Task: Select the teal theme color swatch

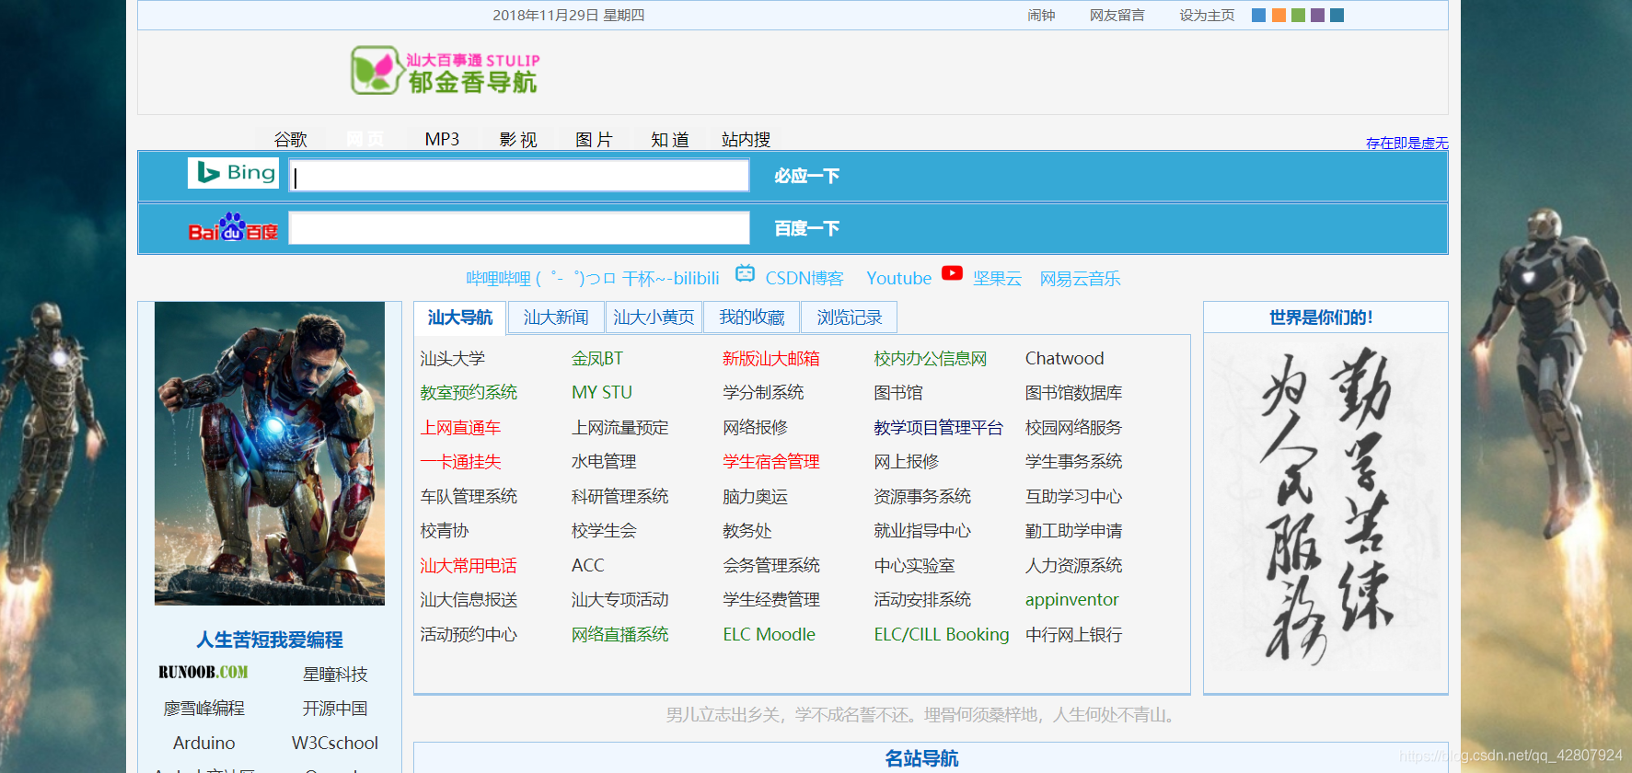Action: 1337,15
